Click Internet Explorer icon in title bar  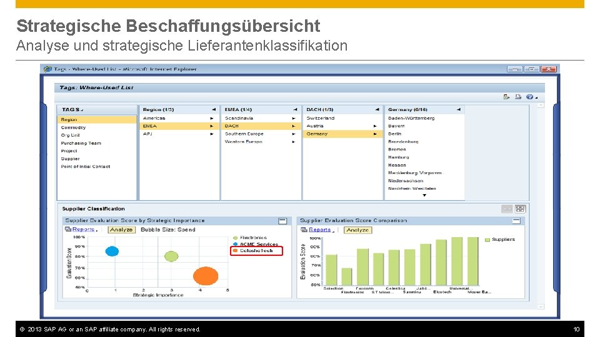point(48,69)
